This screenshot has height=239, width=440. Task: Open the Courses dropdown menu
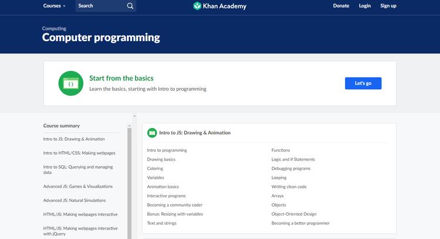coord(55,6)
